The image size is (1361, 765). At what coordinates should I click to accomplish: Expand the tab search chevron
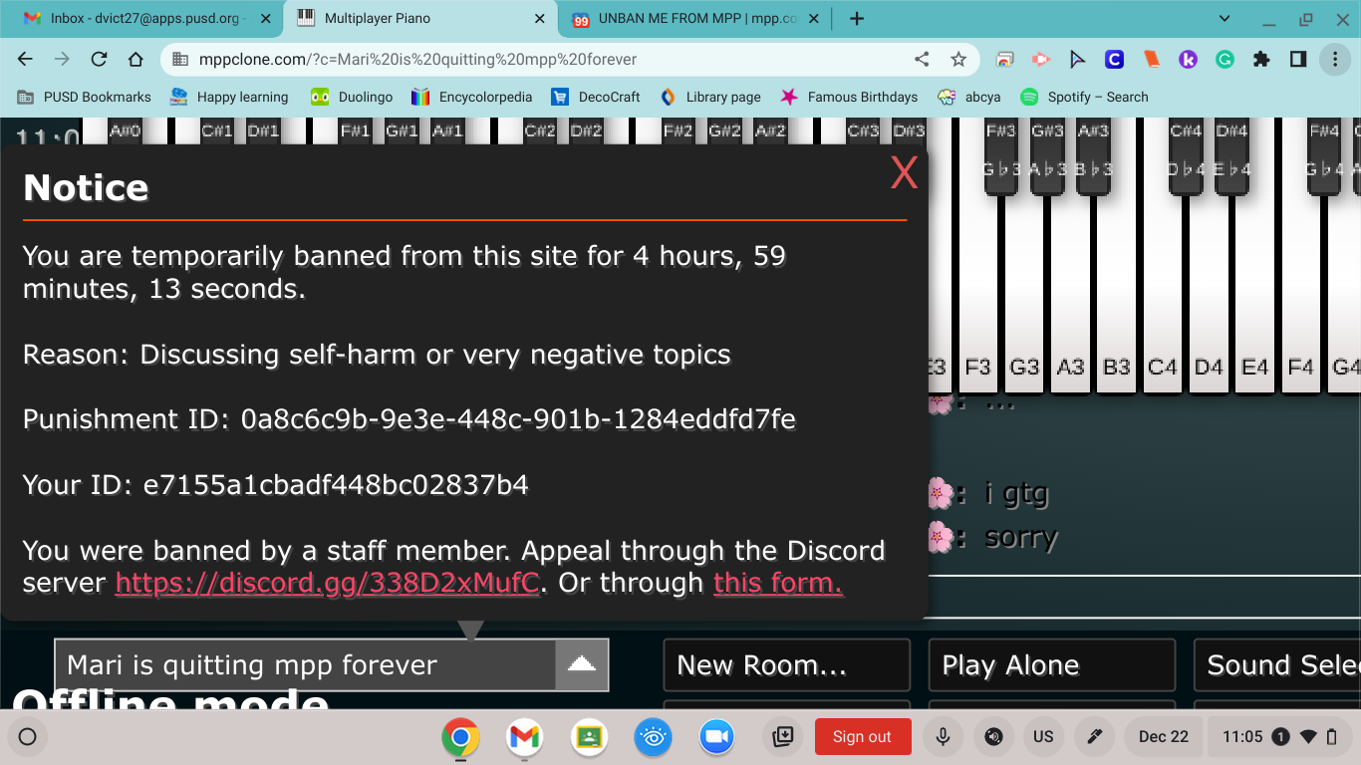click(1225, 19)
